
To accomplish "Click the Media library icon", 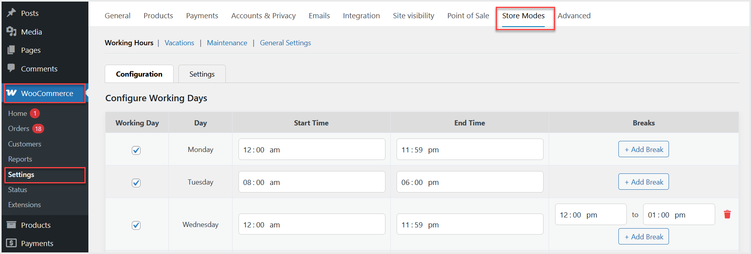I will click(x=12, y=31).
